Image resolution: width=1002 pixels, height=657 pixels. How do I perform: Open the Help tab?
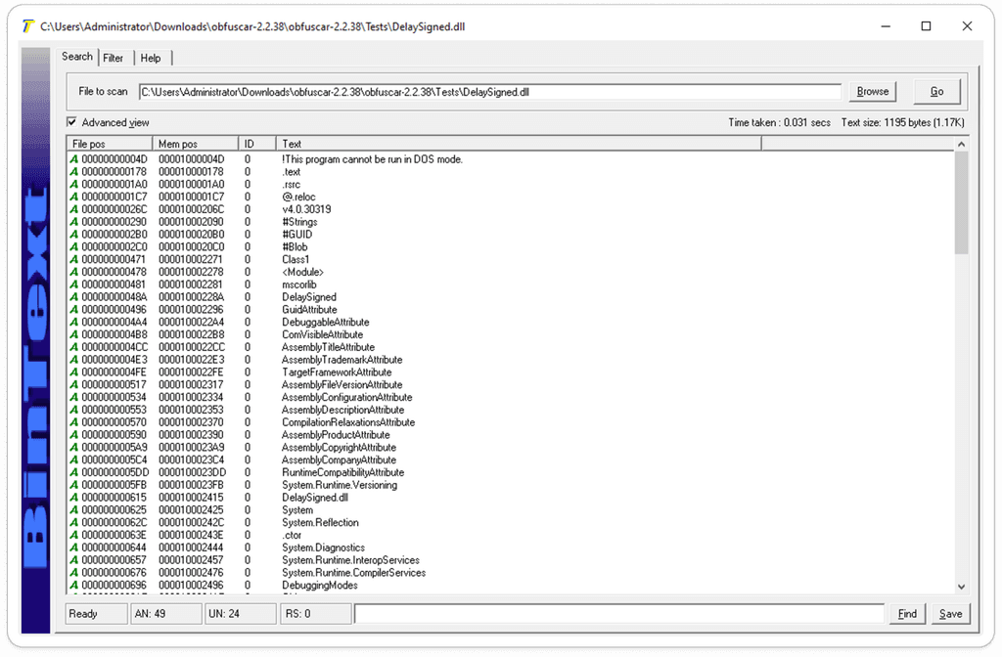click(151, 58)
